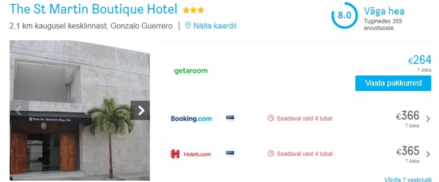Expand Hotels.com offer via right chevron
This screenshot has height=182, width=439.
[x=428, y=154]
